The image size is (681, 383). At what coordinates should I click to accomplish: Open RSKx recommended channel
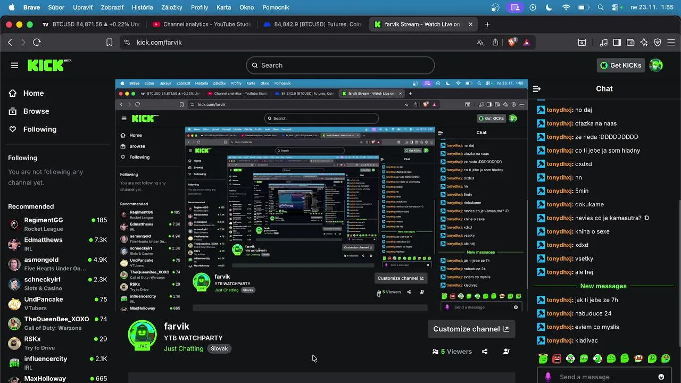(57, 343)
